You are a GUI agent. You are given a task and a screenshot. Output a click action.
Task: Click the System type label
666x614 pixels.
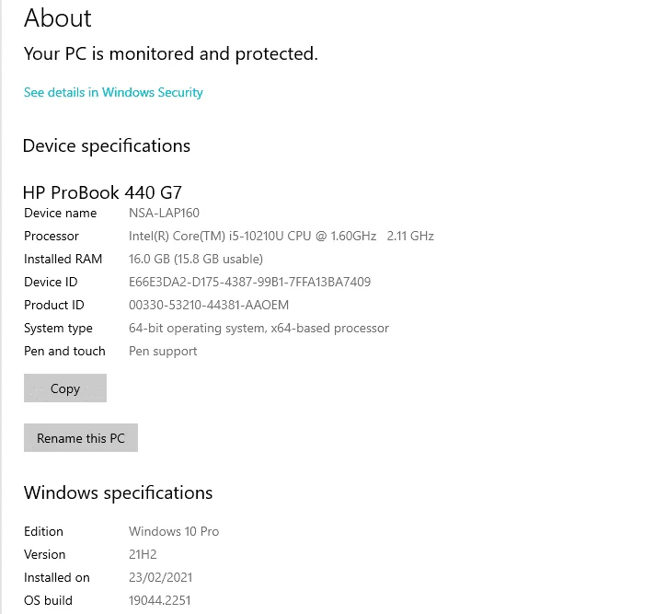coord(58,328)
